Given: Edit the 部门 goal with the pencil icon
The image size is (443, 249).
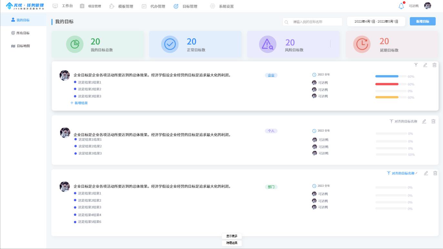Looking at the screenshot, I should [426, 173].
